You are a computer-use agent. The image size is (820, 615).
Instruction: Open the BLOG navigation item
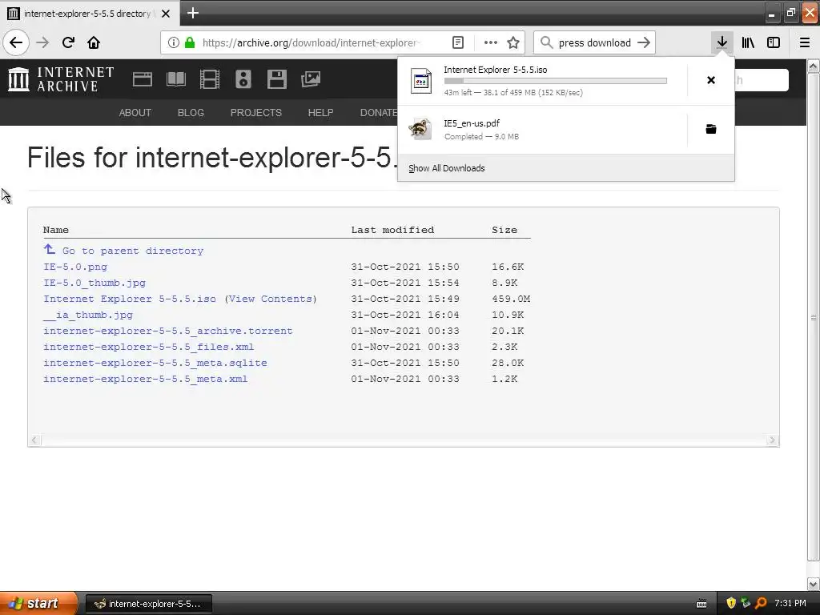(x=191, y=112)
